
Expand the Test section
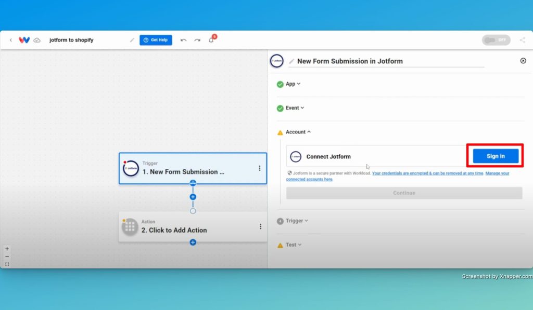coord(294,245)
